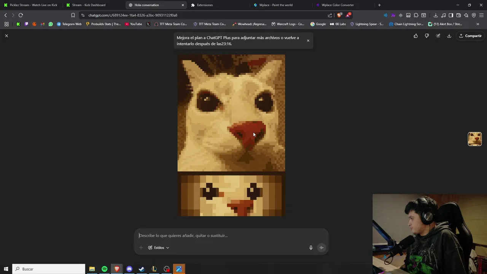This screenshot has height=274, width=487.
Task: Close the Hola conversation tab
Action: coord(183,5)
